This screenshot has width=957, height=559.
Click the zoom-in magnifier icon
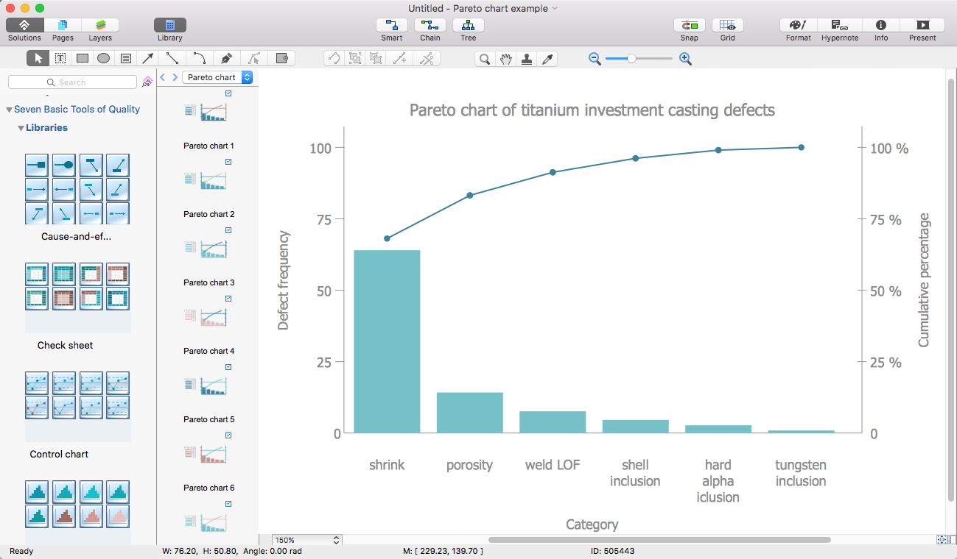pos(685,59)
